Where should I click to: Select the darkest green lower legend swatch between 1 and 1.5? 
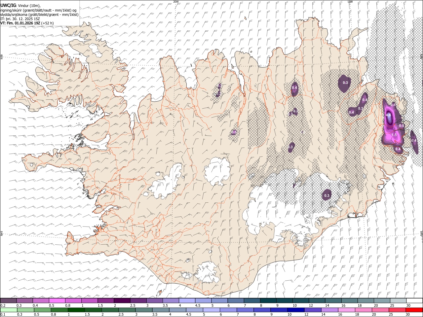(x=76, y=310)
